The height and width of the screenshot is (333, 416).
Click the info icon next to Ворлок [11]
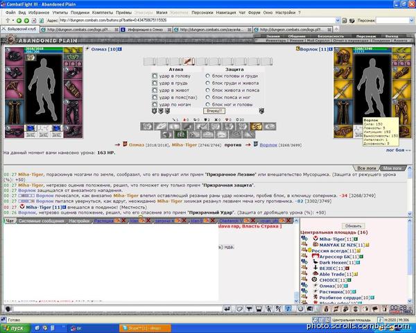(331, 49)
